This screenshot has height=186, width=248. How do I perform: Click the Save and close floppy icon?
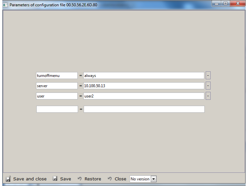(x=8, y=179)
